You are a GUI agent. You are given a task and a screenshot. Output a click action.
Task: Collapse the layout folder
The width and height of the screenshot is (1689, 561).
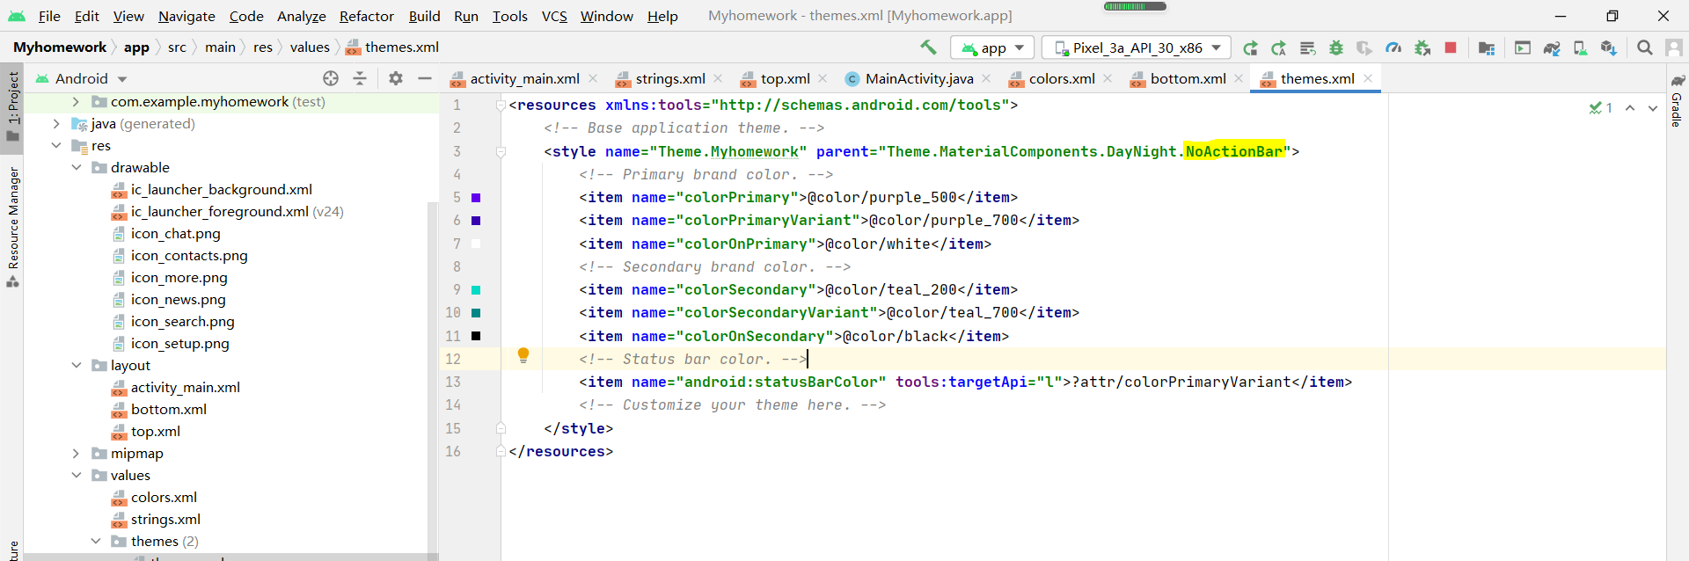pos(76,366)
